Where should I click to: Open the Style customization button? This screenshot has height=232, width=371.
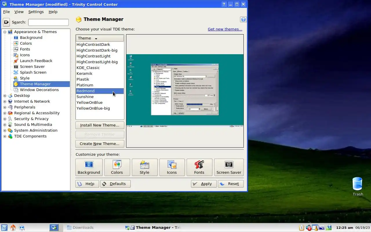[144, 167]
